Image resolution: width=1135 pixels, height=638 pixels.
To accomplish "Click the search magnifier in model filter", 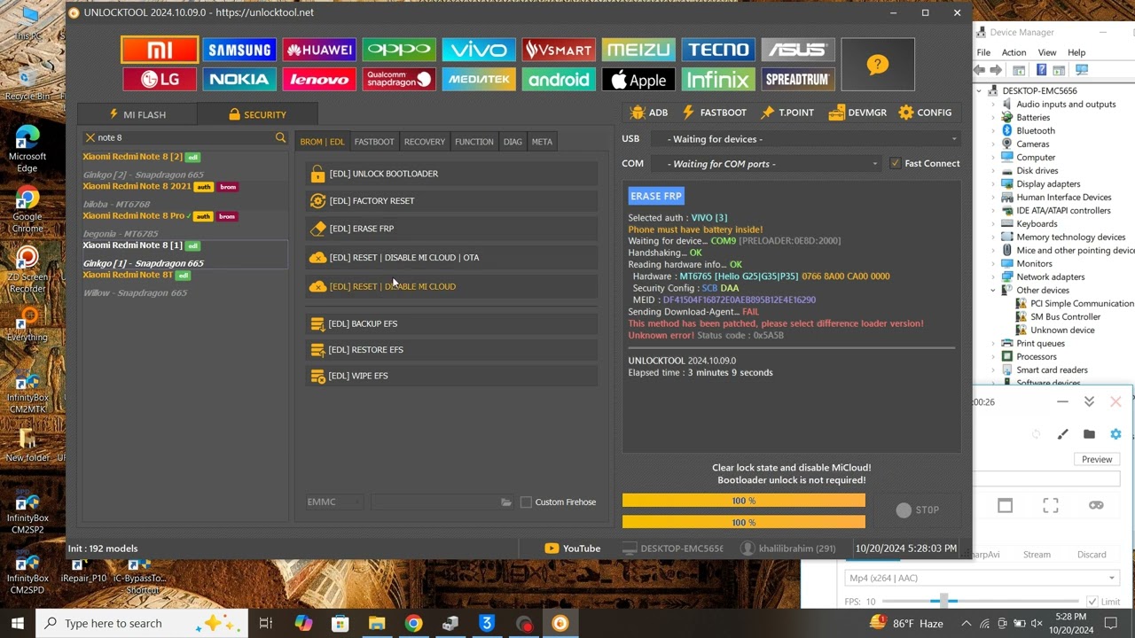I will click(280, 137).
